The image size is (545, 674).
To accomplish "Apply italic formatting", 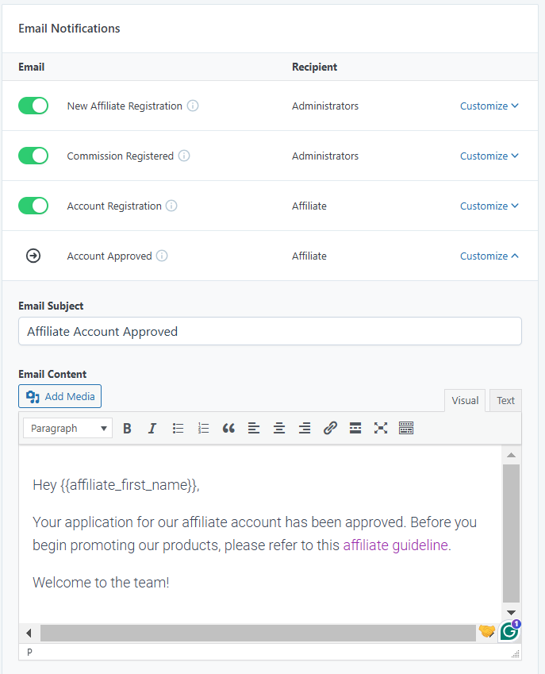I will click(x=152, y=428).
